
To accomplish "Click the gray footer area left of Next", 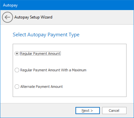I will (x=38, y=111).
